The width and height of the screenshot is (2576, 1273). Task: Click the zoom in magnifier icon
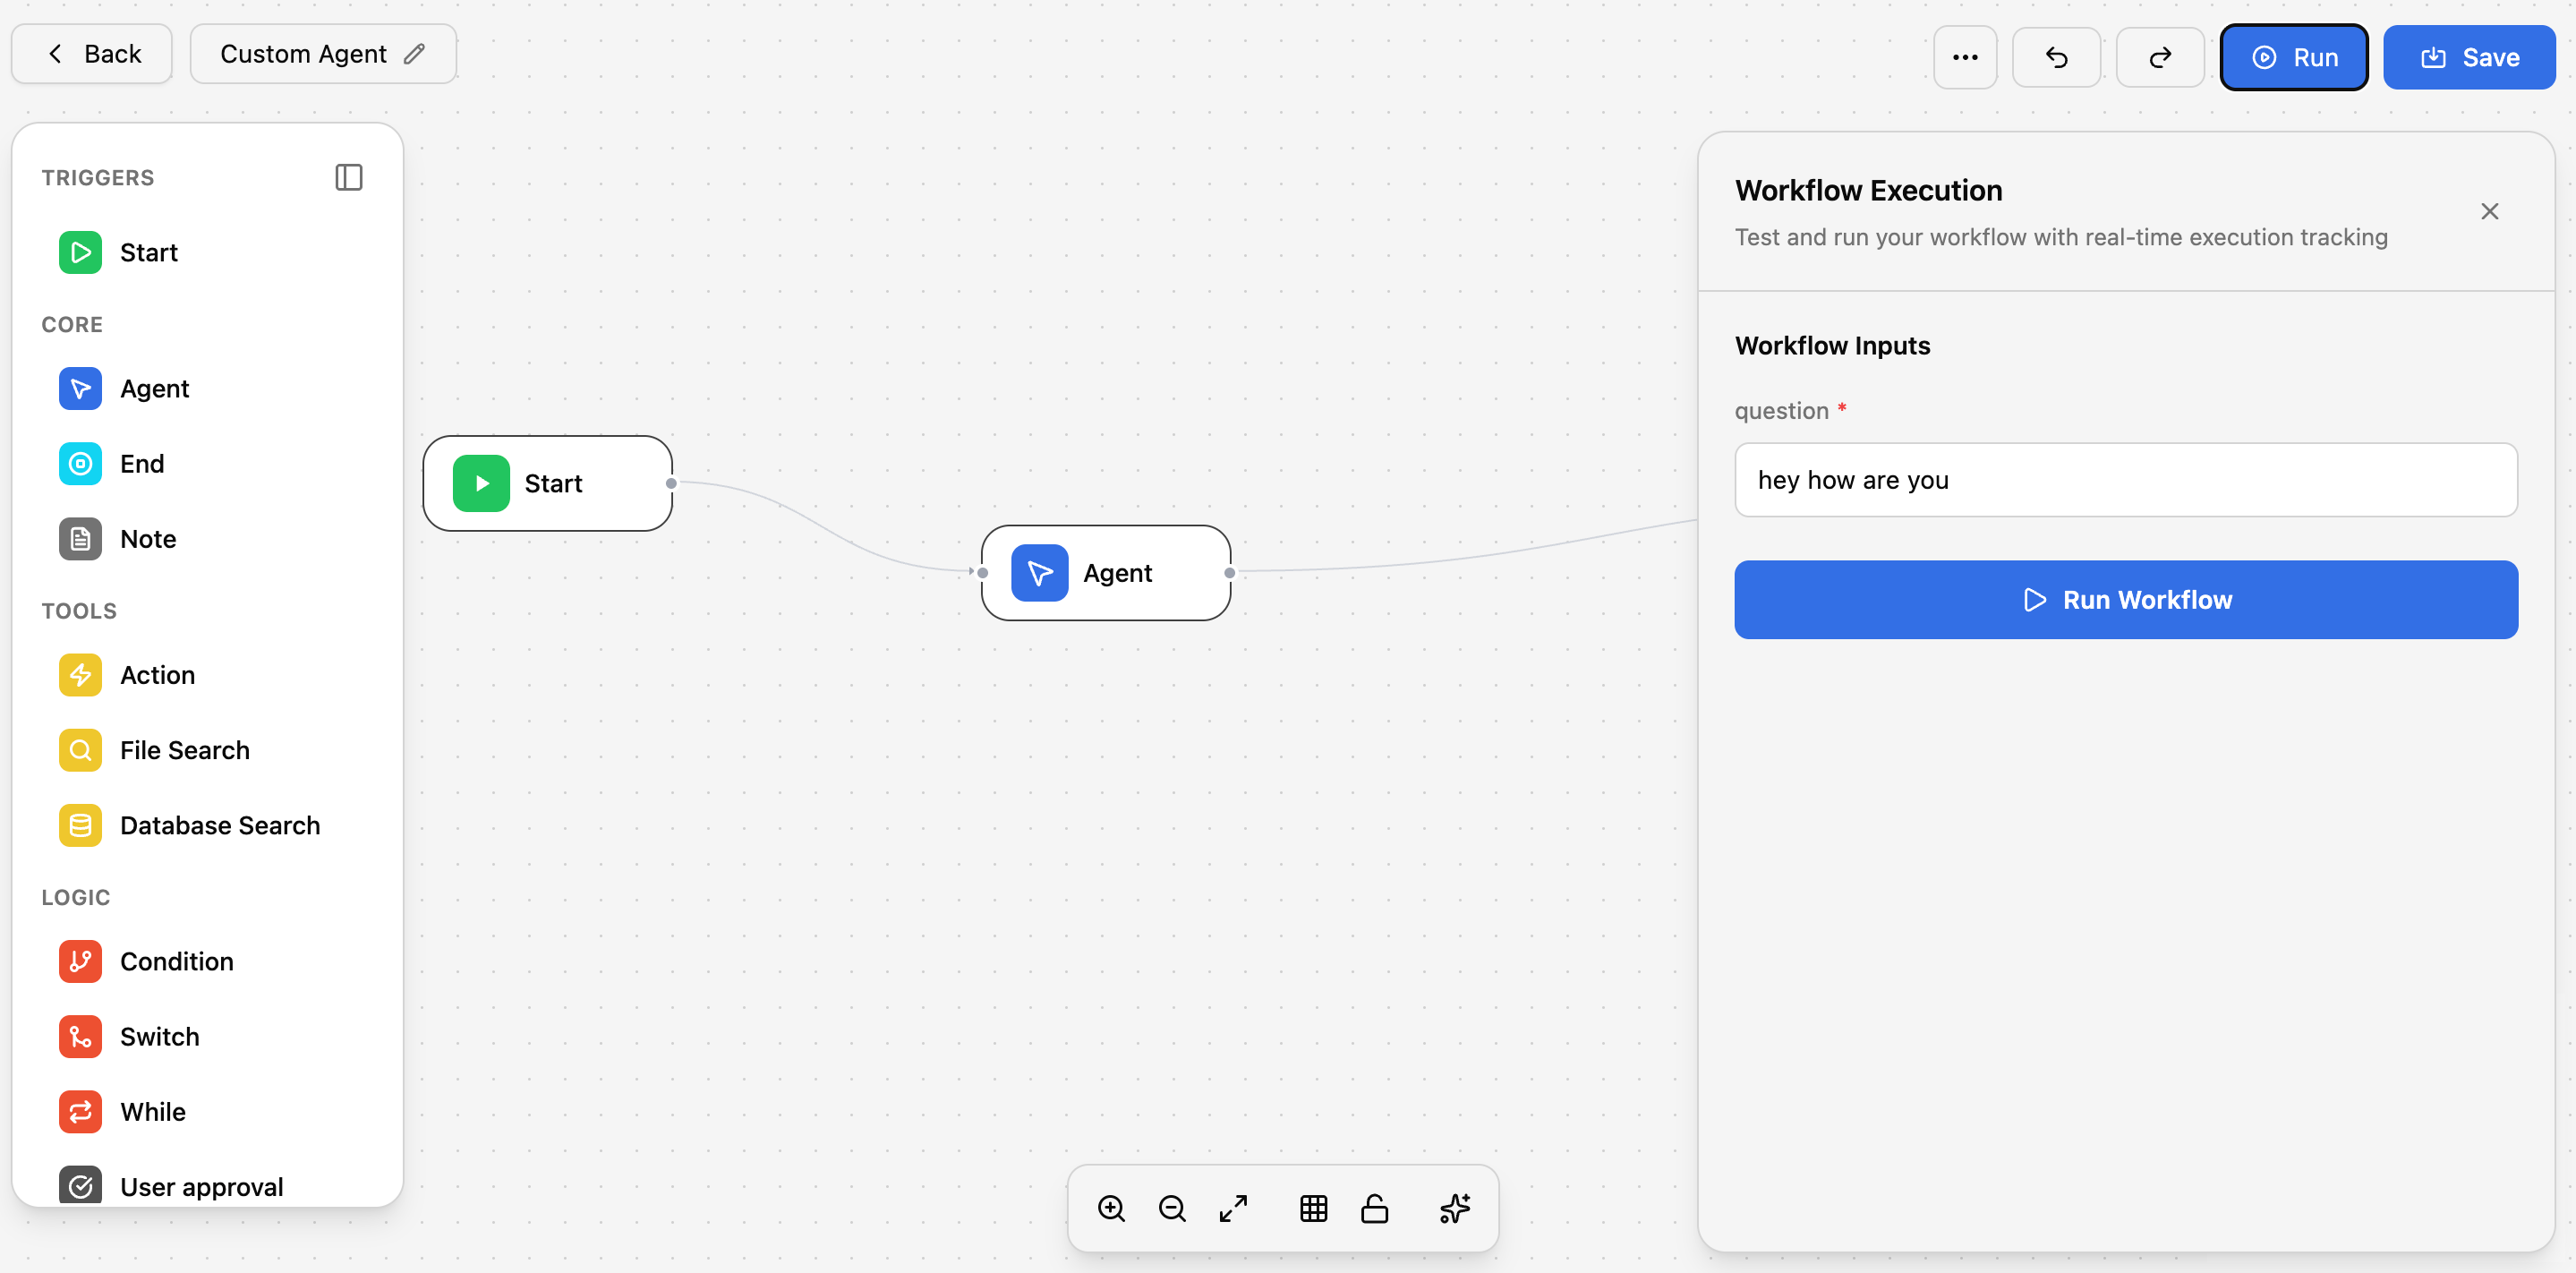click(1111, 1208)
